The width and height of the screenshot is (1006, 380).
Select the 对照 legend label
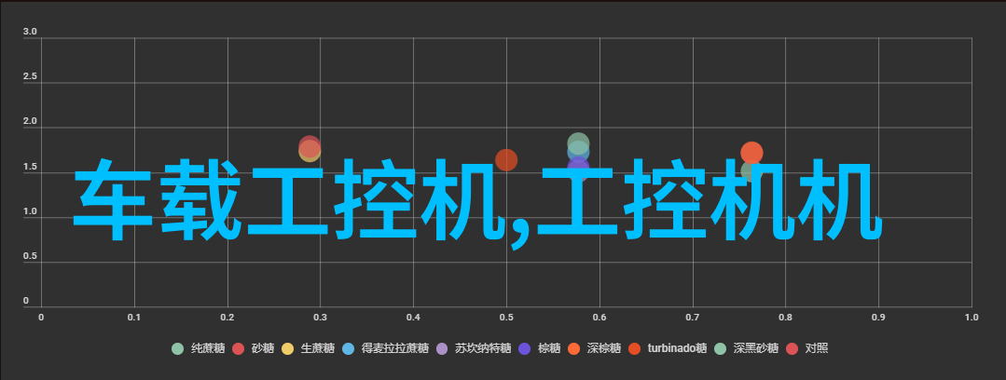(816, 348)
